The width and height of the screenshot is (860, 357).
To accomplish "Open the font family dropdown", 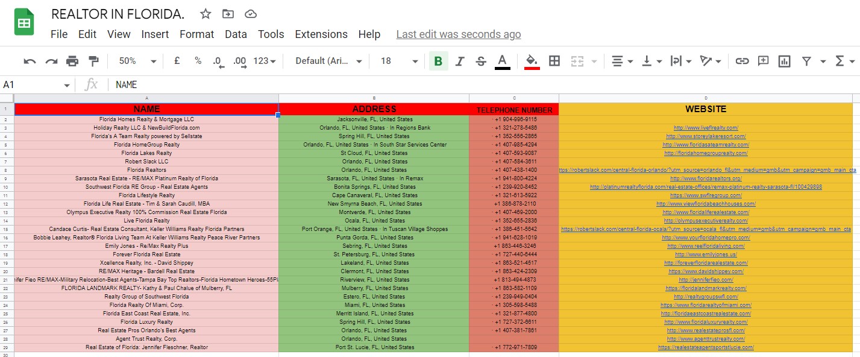I will coord(329,61).
